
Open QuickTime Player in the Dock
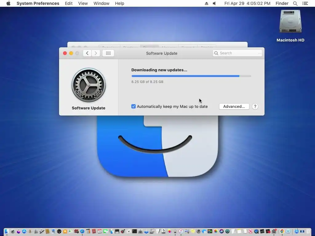(256, 231)
